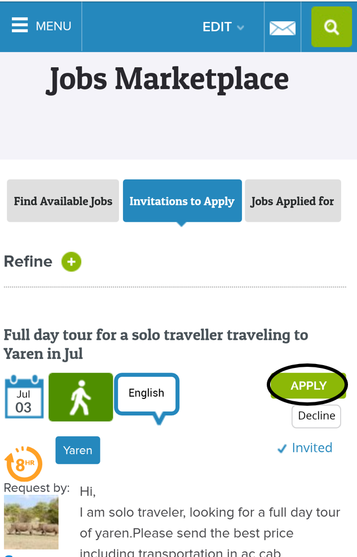Select the Invitations to Apply tab

click(x=182, y=201)
